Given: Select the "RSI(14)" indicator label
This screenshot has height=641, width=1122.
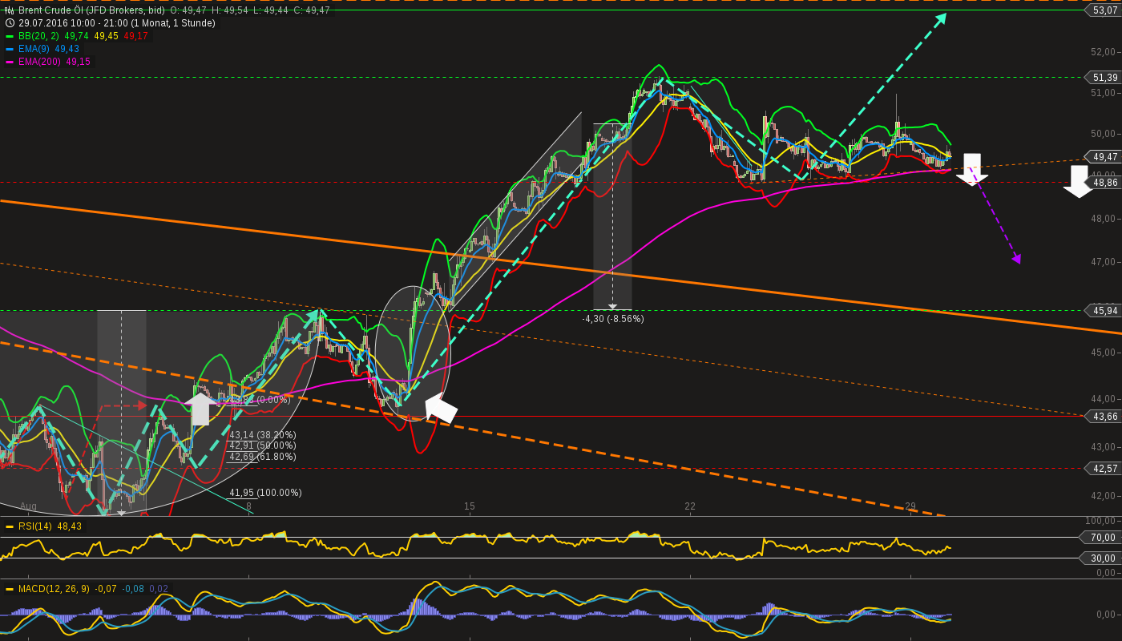Looking at the screenshot, I should 34,526.
